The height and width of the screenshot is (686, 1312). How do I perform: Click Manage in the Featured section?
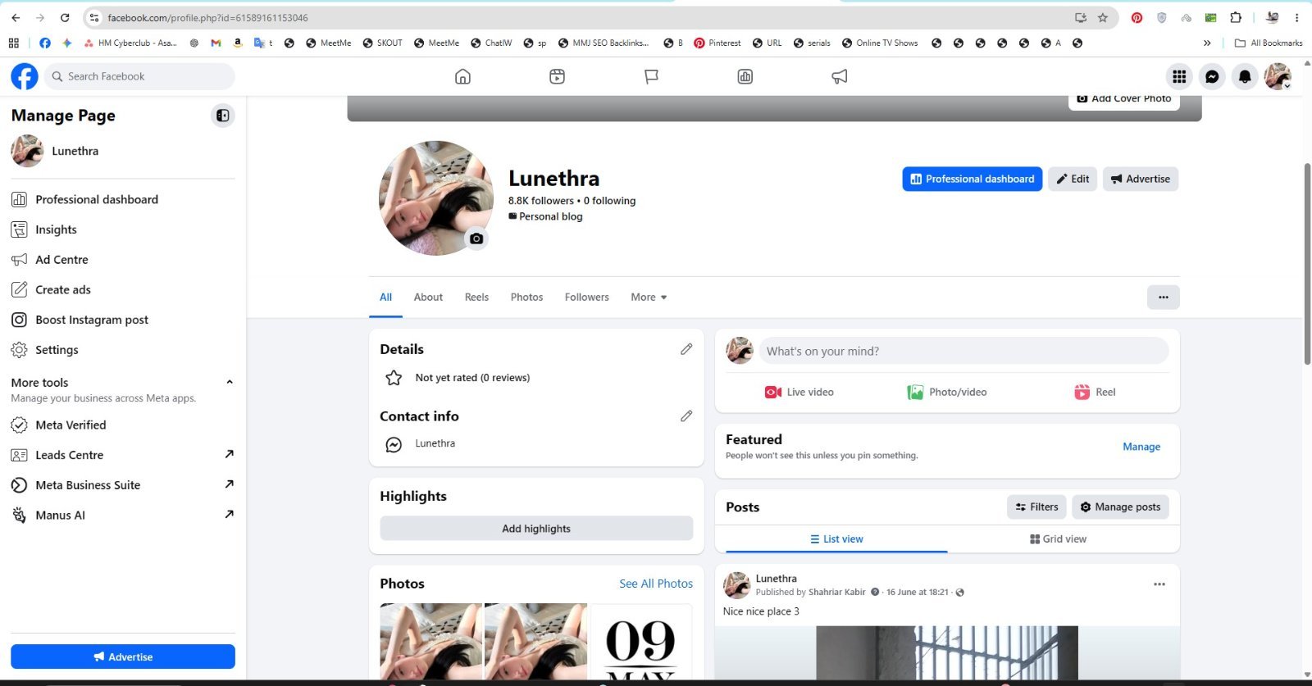pos(1141,447)
